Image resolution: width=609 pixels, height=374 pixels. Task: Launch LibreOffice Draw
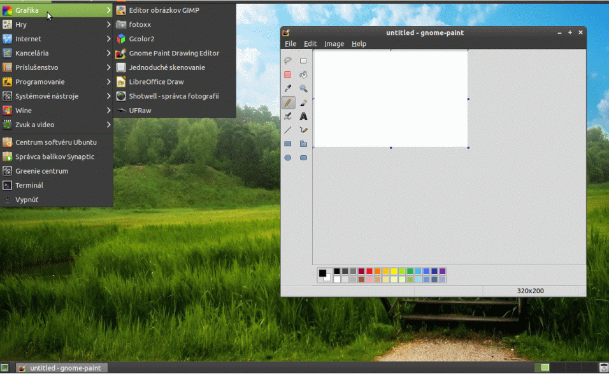point(175,82)
